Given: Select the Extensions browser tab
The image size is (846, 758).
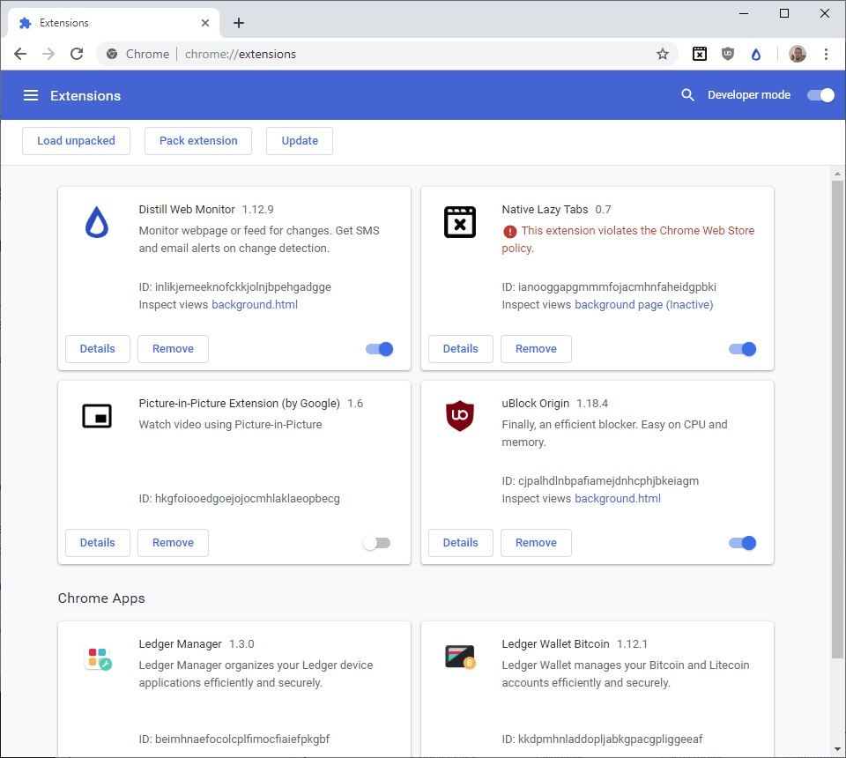Looking at the screenshot, I should [114, 23].
